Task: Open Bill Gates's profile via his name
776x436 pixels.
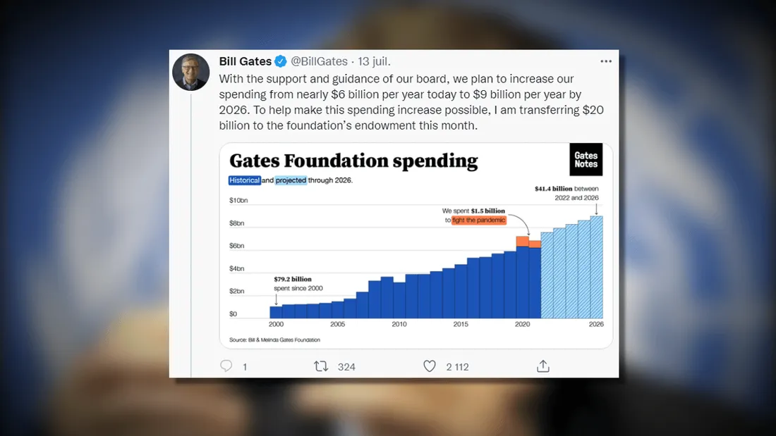Action: click(x=246, y=61)
